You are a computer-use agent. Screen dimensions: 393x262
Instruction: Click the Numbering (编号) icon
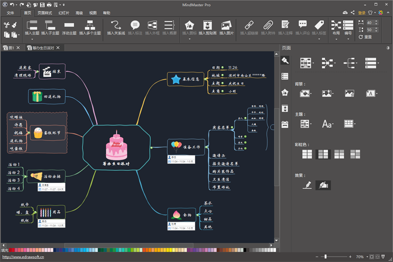348,25
